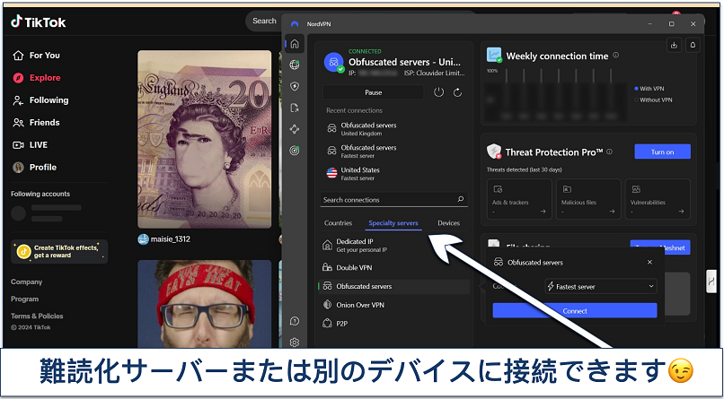Screen dimensions: 724x399
Task: Open the Threat Protection shield sidebar icon
Action: (x=295, y=86)
